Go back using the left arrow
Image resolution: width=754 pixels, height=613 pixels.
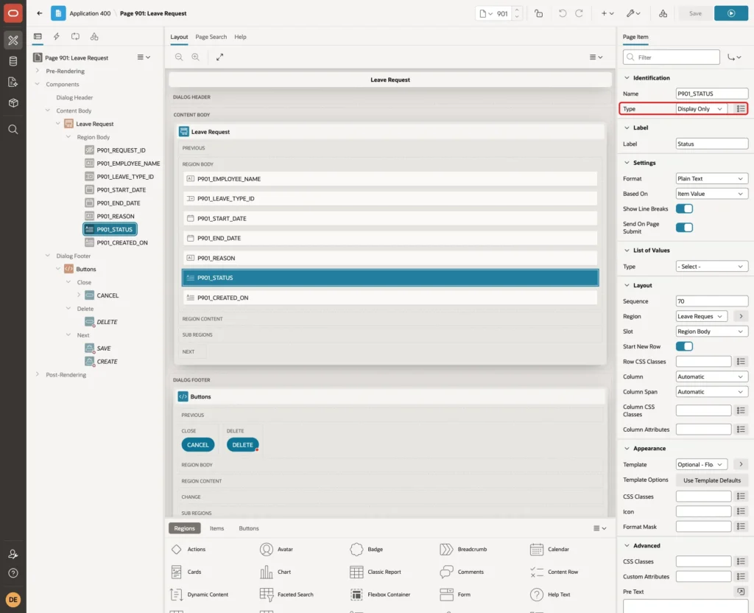tap(40, 13)
